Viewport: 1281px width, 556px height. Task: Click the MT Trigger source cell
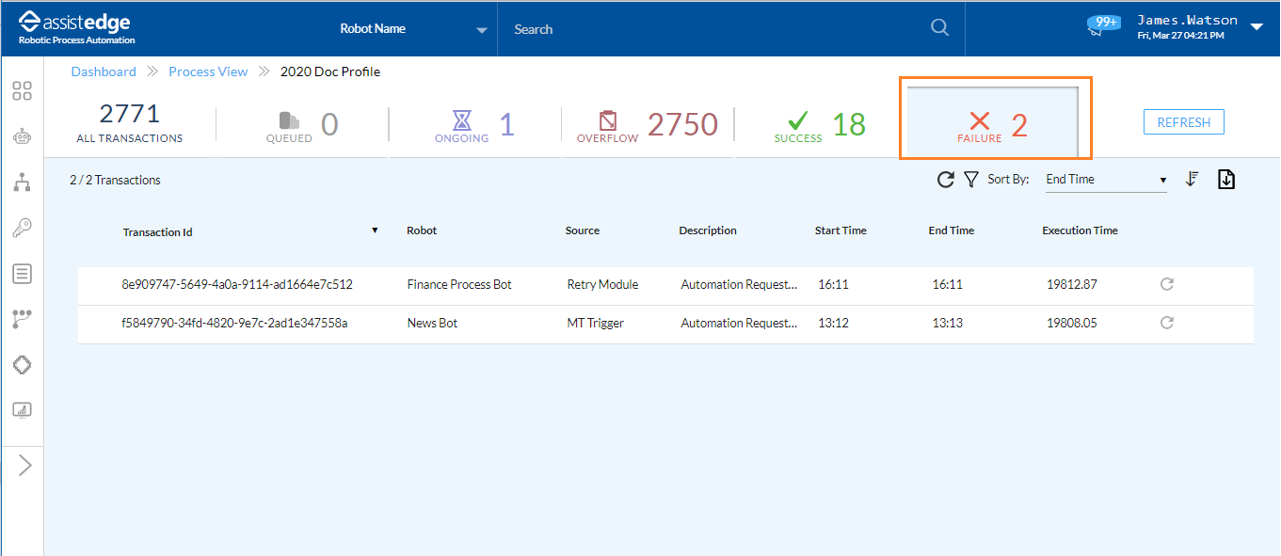pyautogui.click(x=596, y=323)
